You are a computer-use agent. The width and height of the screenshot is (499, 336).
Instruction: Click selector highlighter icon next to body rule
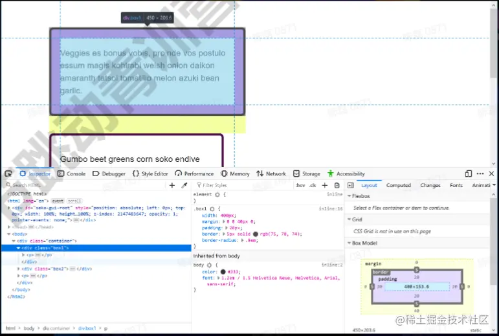[x=209, y=265]
